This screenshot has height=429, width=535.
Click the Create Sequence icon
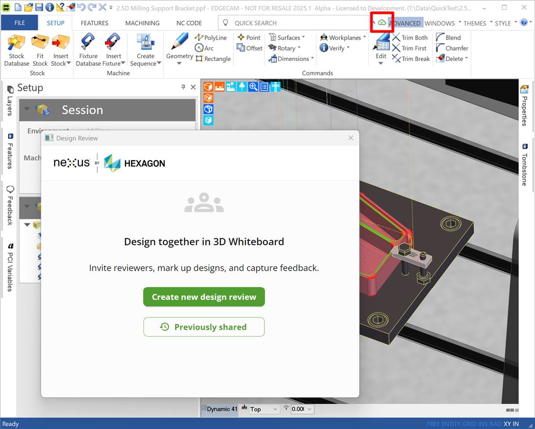point(146,42)
